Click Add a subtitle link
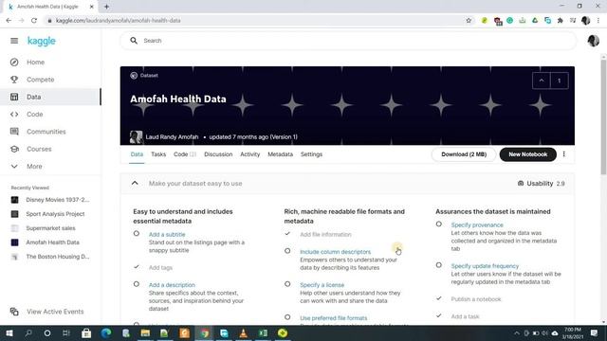 167,234
